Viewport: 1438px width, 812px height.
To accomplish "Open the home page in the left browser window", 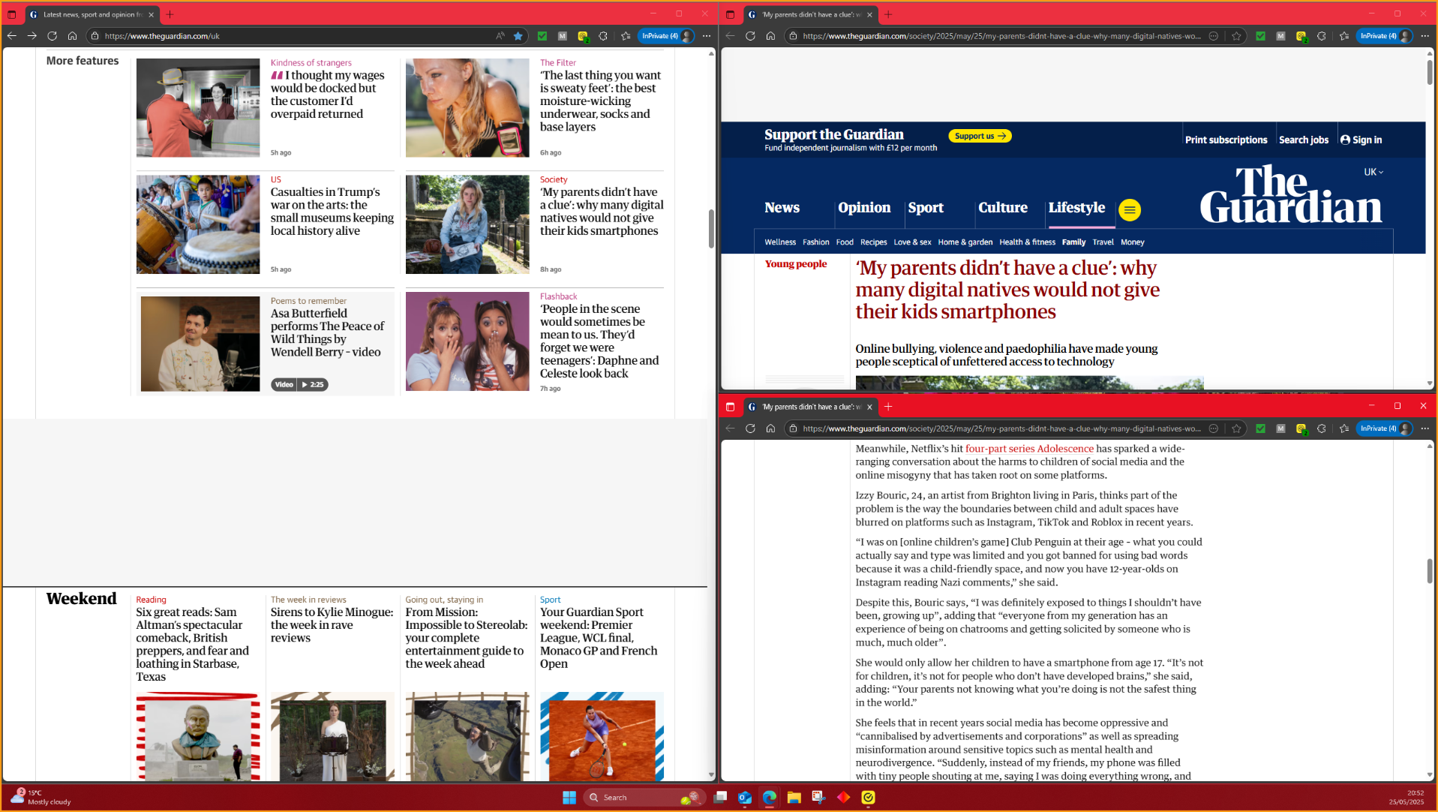I will pos(72,36).
